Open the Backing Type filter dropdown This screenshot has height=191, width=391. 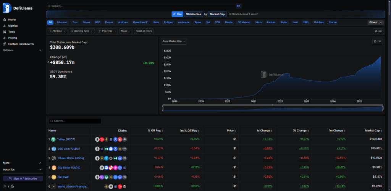(81, 31)
